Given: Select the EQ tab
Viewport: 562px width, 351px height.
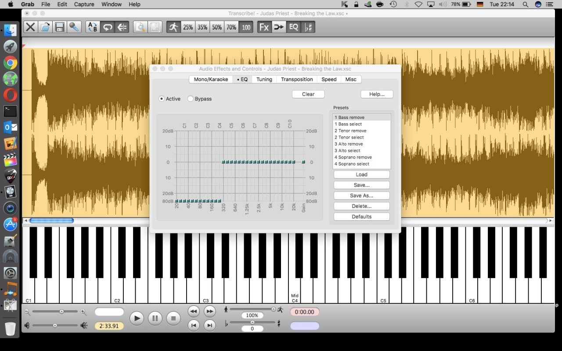Looking at the screenshot, I should [242, 79].
